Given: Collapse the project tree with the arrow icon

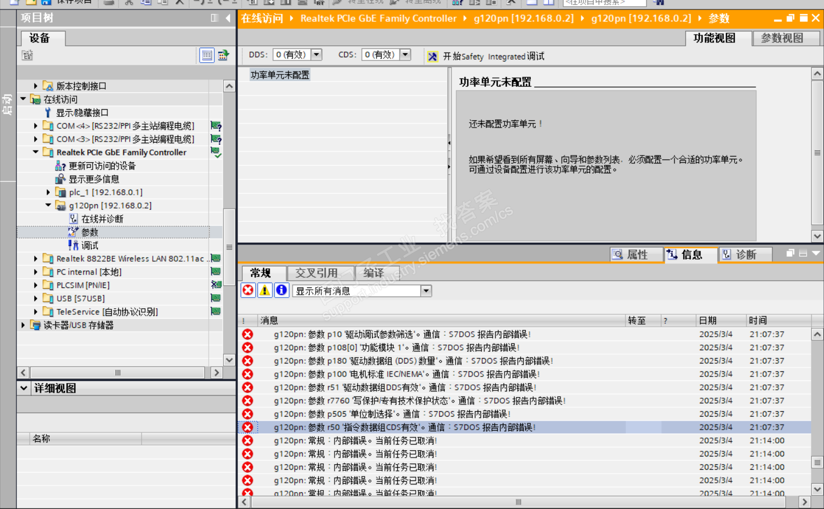Looking at the screenshot, I should tap(228, 18).
